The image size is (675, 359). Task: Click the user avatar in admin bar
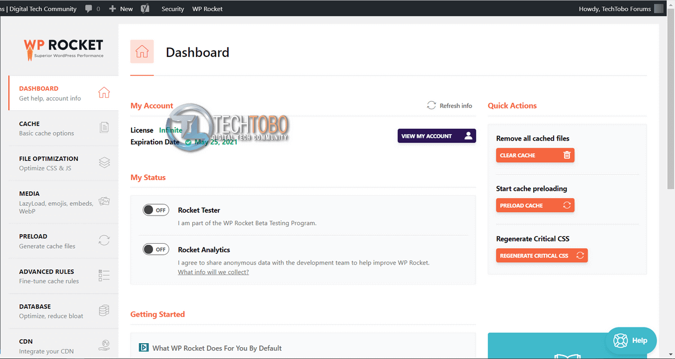[659, 8]
